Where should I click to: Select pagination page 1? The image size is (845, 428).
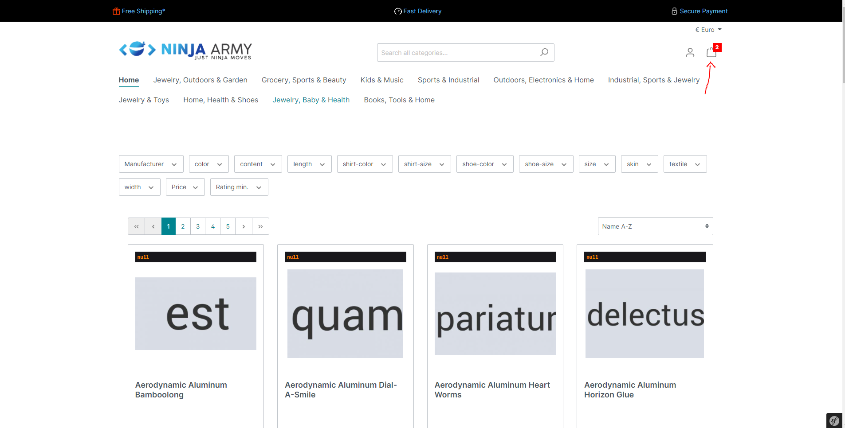coord(168,226)
